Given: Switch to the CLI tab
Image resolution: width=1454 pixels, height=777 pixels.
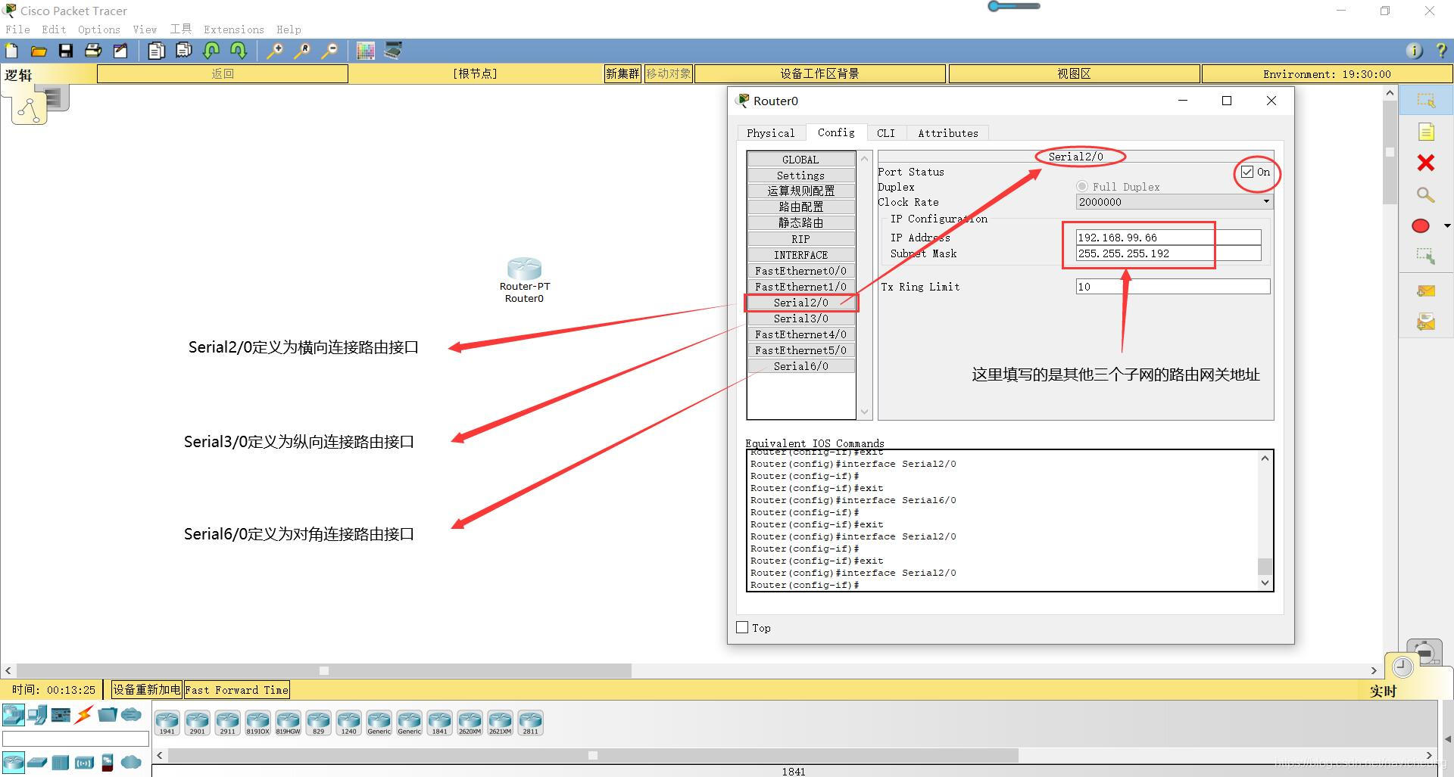Looking at the screenshot, I should (x=886, y=133).
